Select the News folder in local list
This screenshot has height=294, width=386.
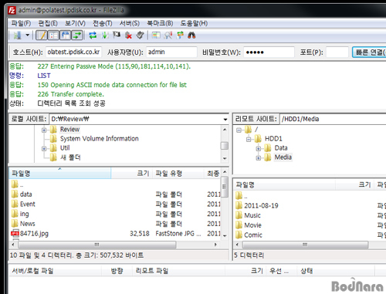(27, 224)
